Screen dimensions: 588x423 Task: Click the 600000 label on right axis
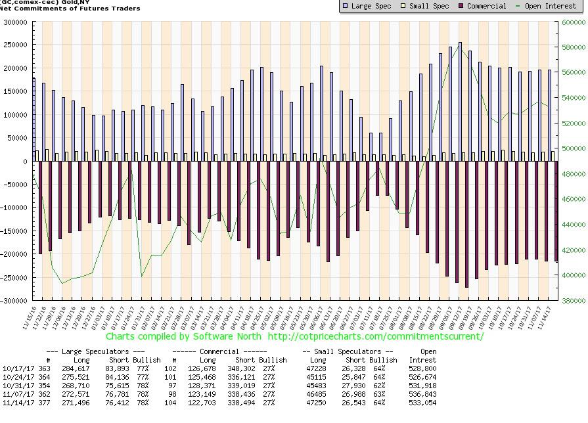click(x=574, y=22)
